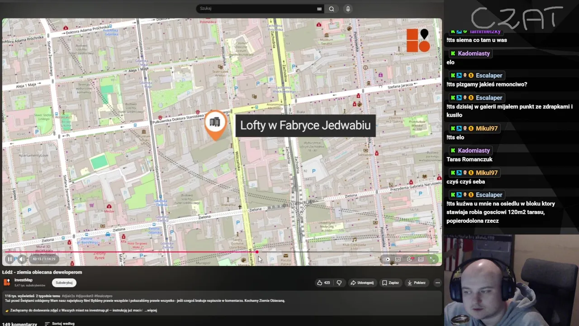Click the #finalcutpro hashtag
This screenshot has width=579, height=326.
(103, 296)
